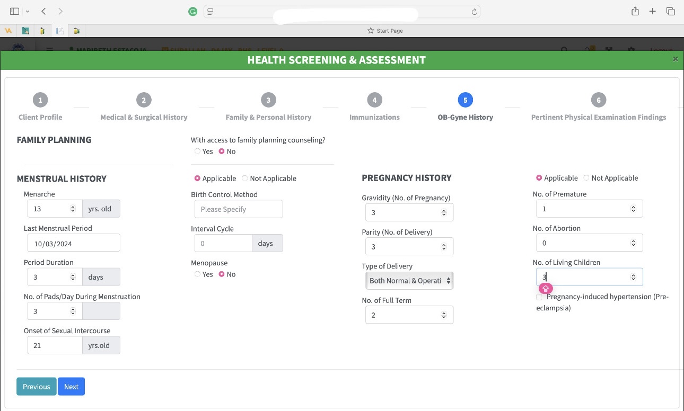Select Yes for Menopause
Screen dimensions: 684x411
coord(197,274)
